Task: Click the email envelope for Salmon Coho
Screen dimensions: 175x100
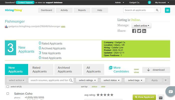Action: [161, 97]
